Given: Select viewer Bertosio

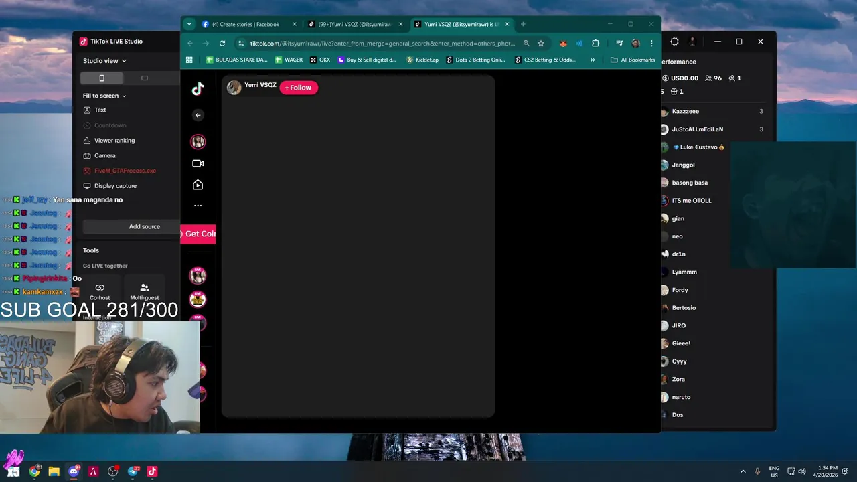Looking at the screenshot, I should tap(684, 308).
